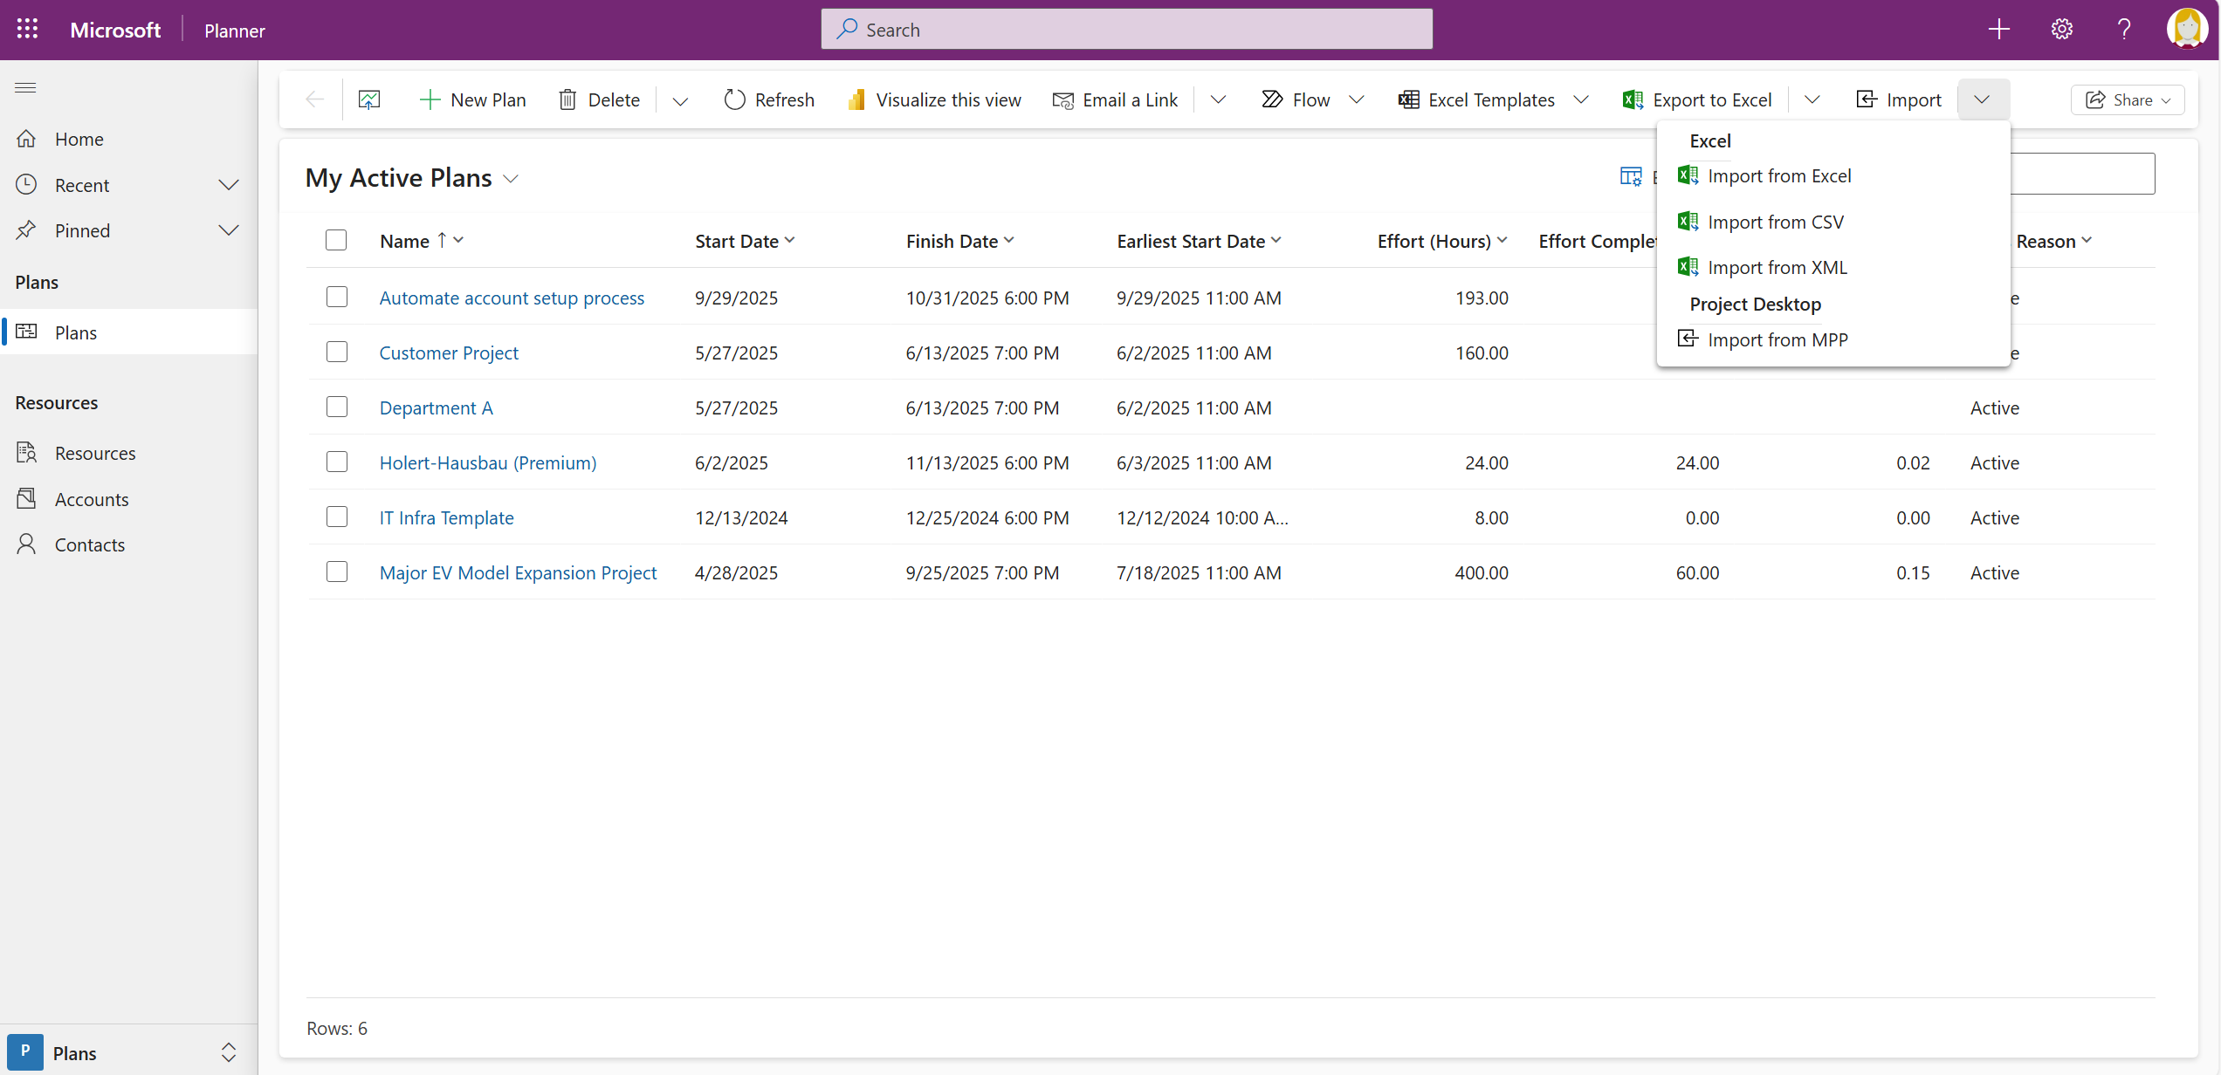This screenshot has width=2221, height=1075.
Task: Check the Customer Project row checkbox
Action: [x=337, y=352]
